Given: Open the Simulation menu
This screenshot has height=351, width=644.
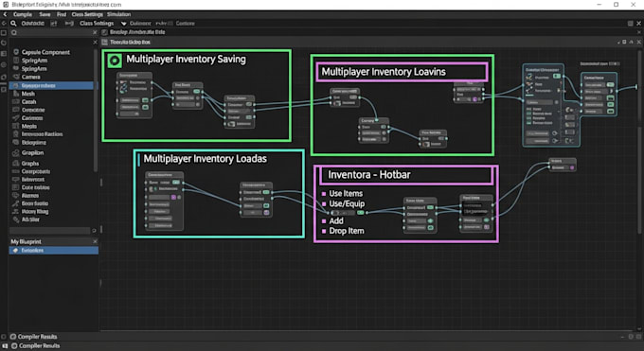Looking at the screenshot, I should [118, 14].
